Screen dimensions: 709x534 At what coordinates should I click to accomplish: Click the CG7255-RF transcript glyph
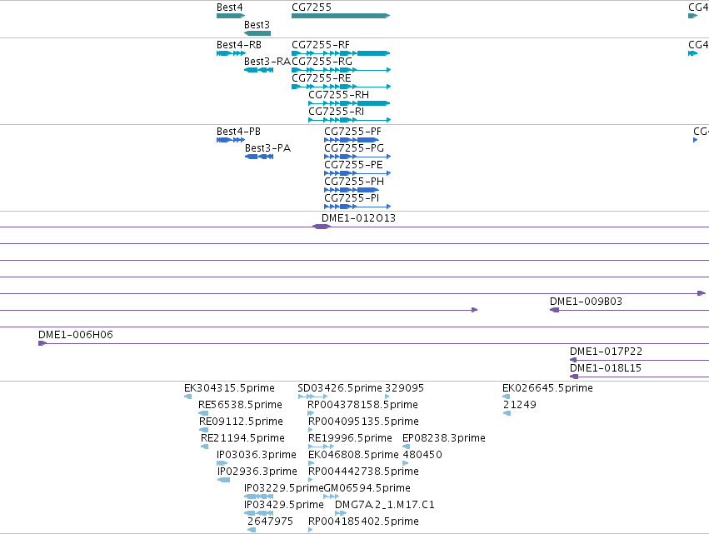pyautogui.click(x=341, y=53)
